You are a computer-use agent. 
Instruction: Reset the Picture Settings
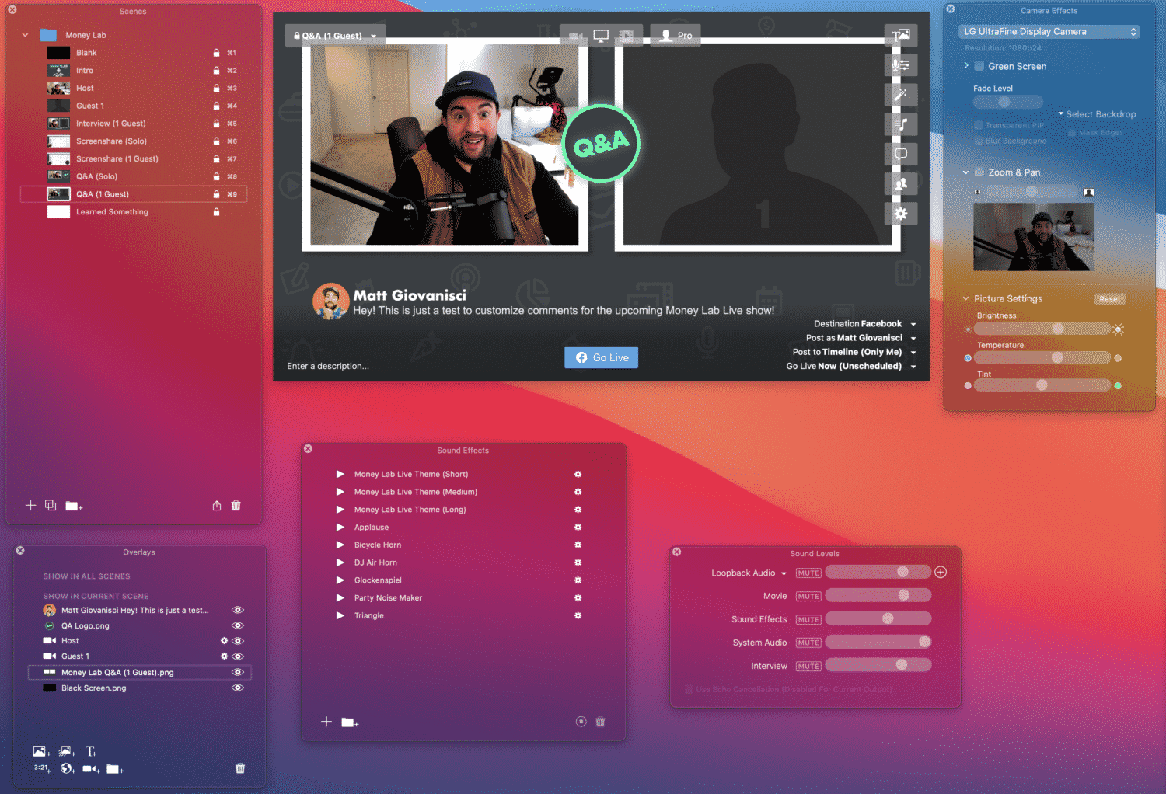coord(1110,299)
